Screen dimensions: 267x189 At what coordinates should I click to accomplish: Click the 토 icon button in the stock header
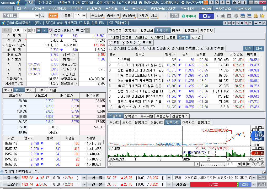tap(39, 30)
